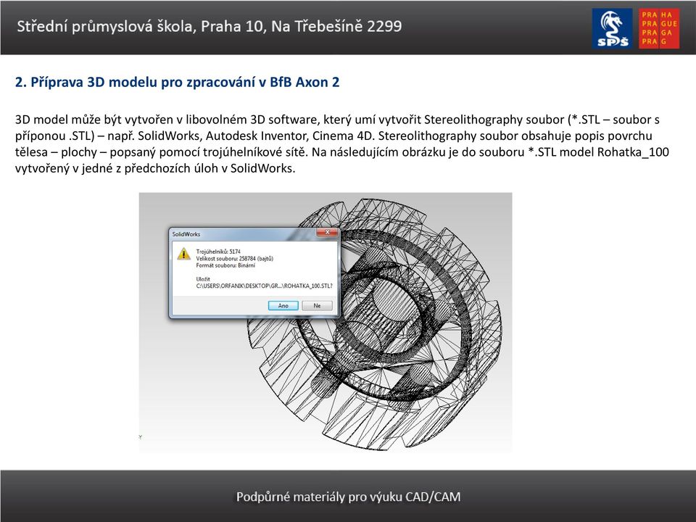Click the small axis triad marker in screenshot
The width and height of the screenshot is (696, 522).
[140, 436]
